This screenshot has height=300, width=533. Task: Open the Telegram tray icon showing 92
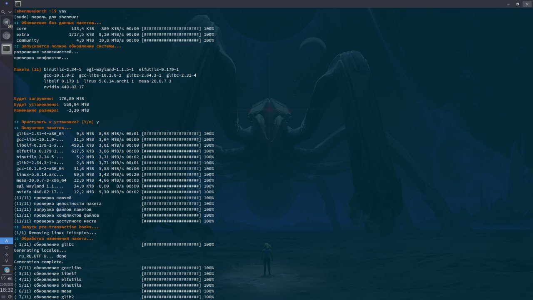click(7, 270)
